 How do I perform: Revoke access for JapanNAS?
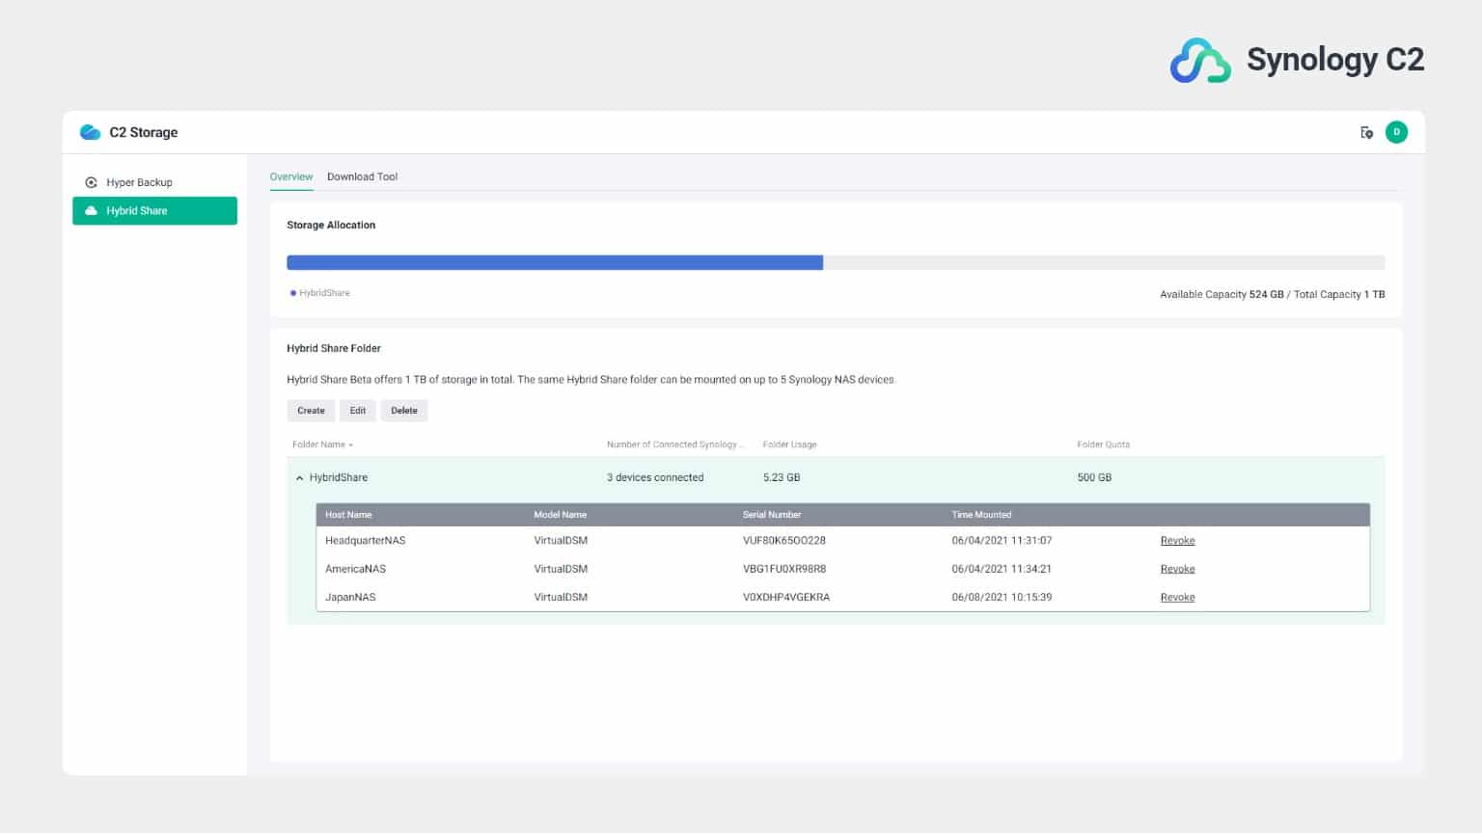click(1177, 598)
